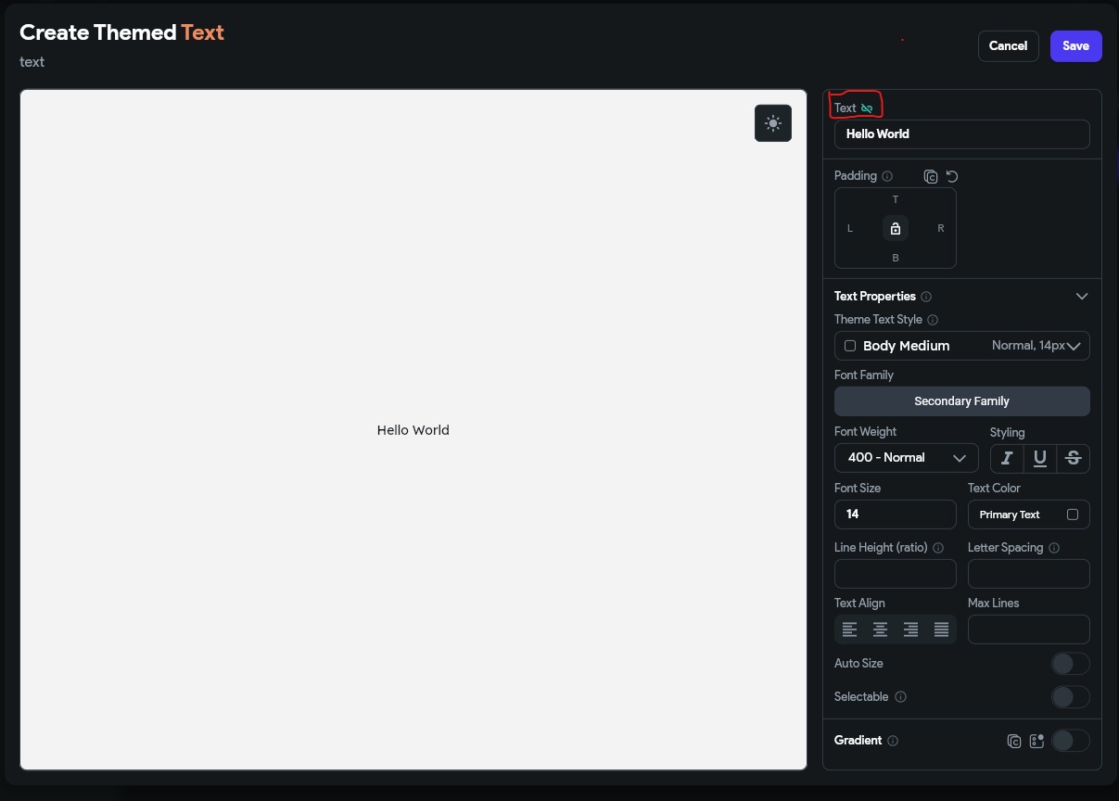Viewport: 1119px width, 801px height.
Task: Click the Cancel button
Action: pos(1008,45)
